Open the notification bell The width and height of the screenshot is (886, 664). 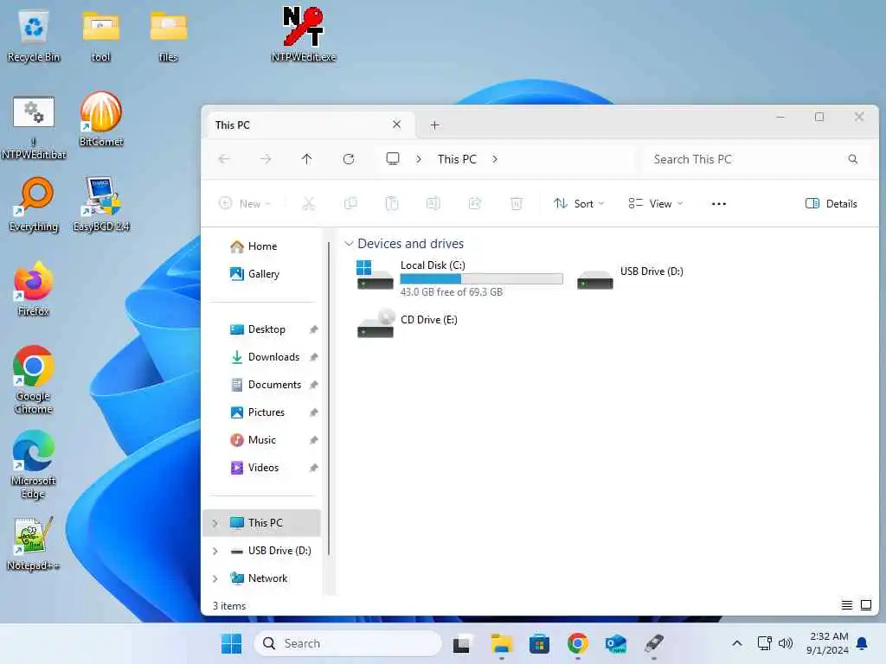coord(862,643)
